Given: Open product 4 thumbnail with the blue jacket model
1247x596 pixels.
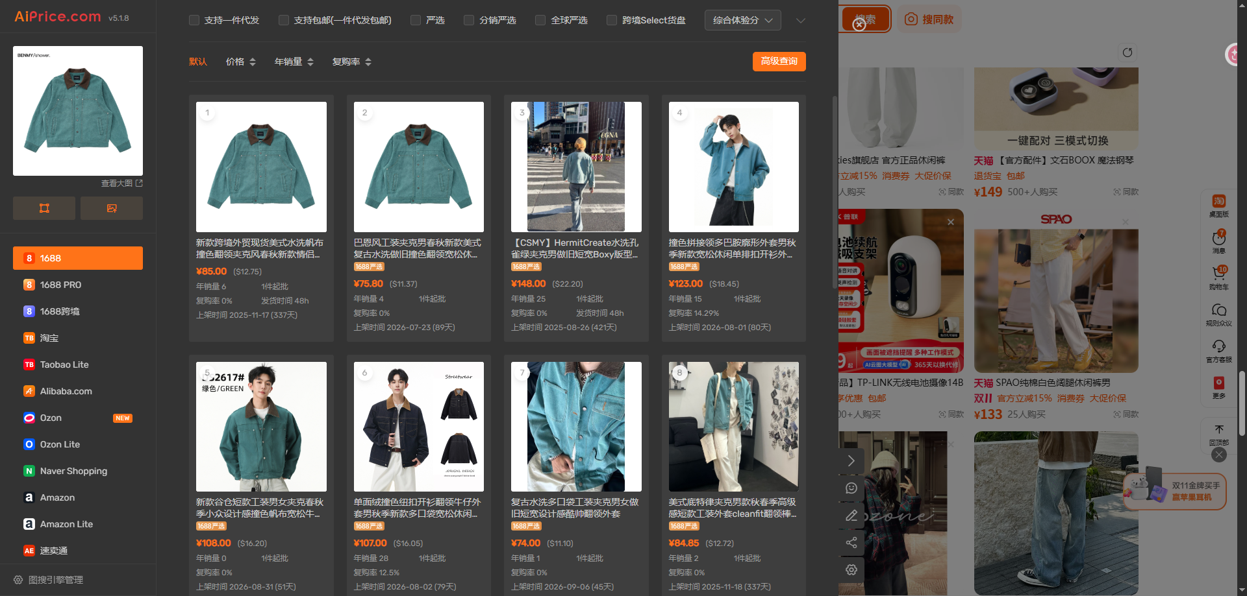Looking at the screenshot, I should pos(734,167).
